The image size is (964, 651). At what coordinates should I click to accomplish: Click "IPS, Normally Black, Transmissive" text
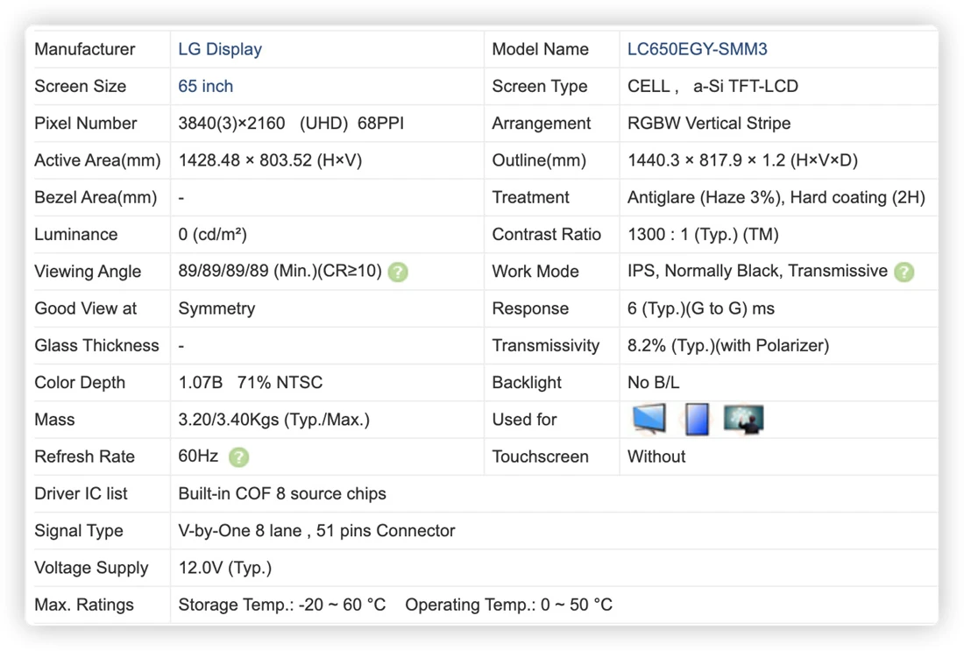[x=757, y=271]
